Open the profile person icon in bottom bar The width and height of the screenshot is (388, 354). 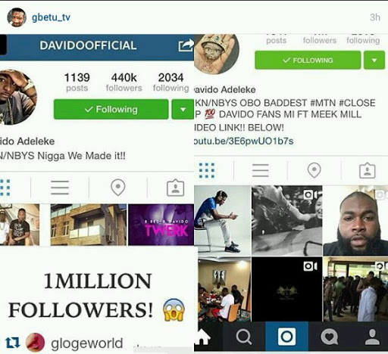point(372,337)
